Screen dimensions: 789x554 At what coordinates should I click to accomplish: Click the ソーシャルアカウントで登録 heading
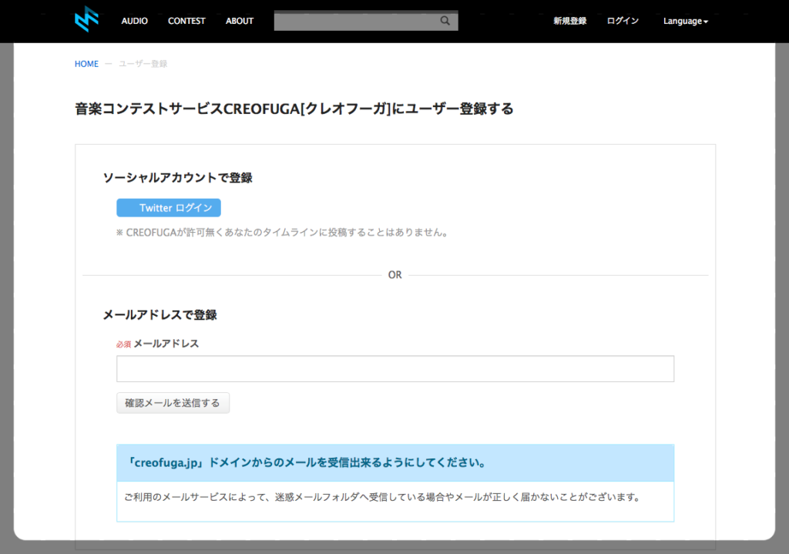point(178,178)
